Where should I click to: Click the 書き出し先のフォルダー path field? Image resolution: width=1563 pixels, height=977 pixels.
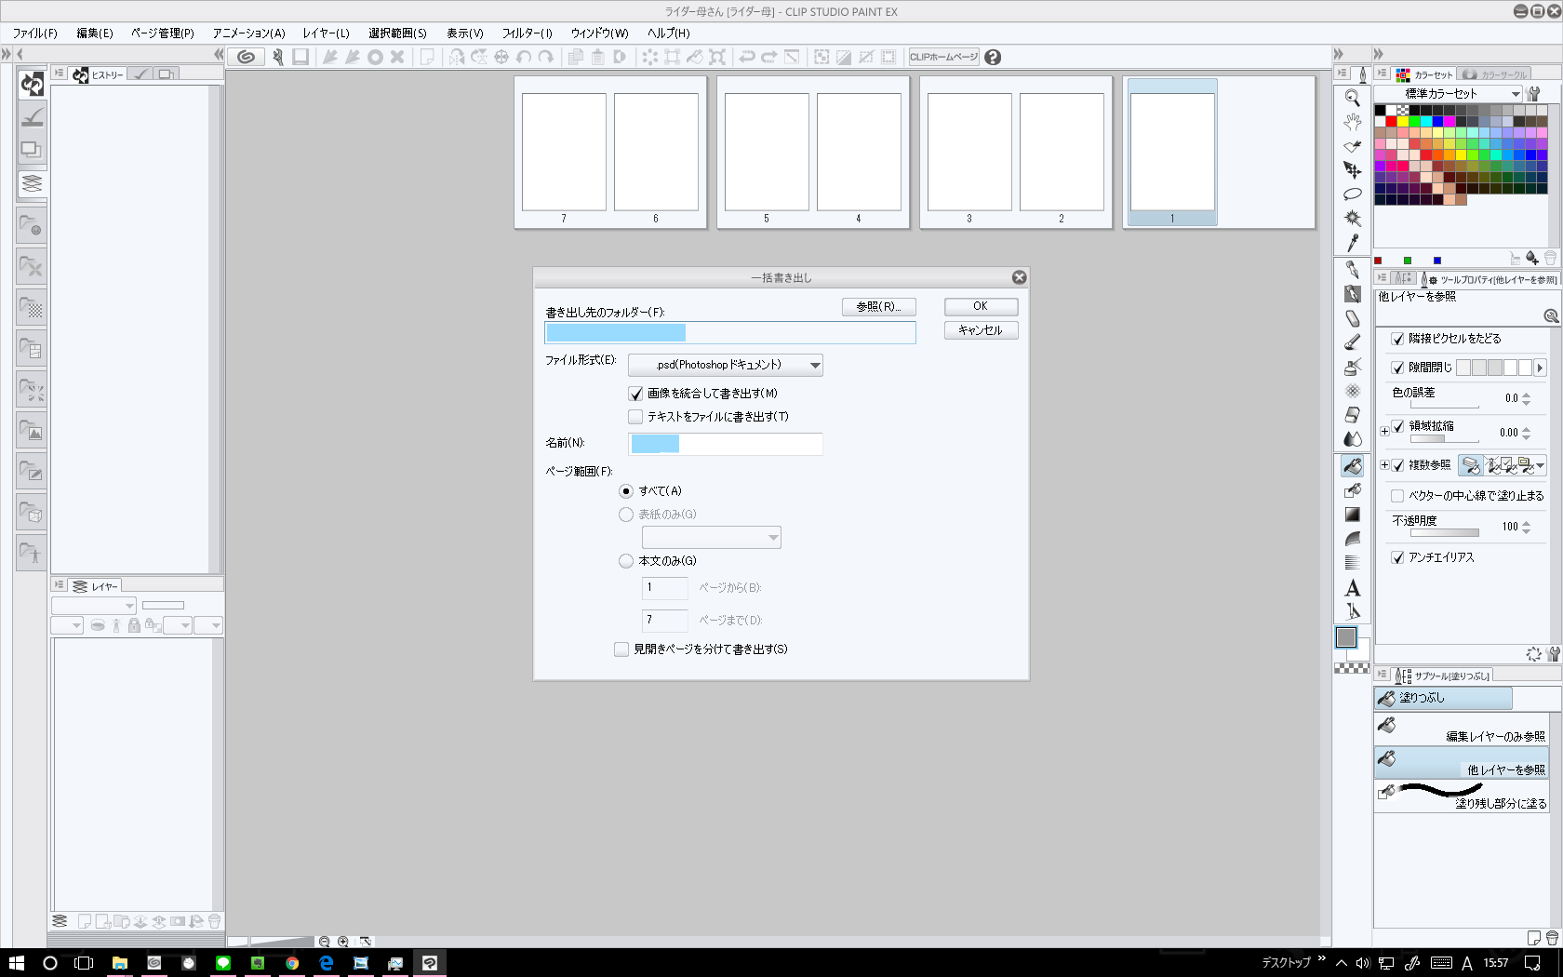(x=730, y=333)
